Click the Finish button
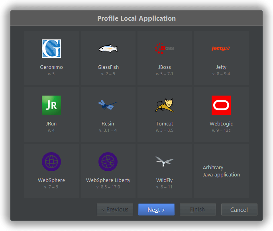 pos(198,209)
